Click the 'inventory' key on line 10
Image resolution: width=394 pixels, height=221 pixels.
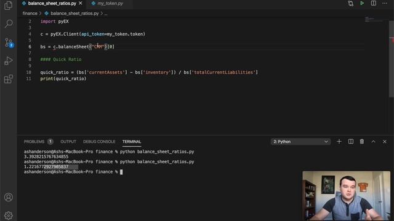coord(157,72)
